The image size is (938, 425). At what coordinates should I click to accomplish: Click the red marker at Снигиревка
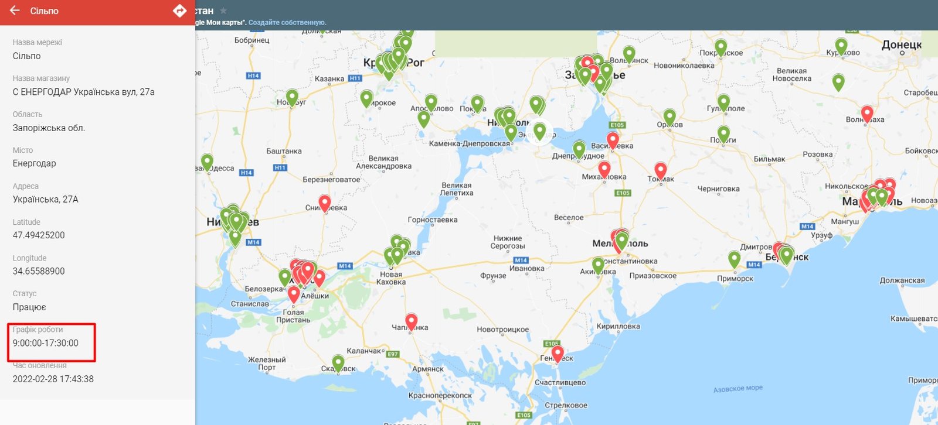coord(325,202)
